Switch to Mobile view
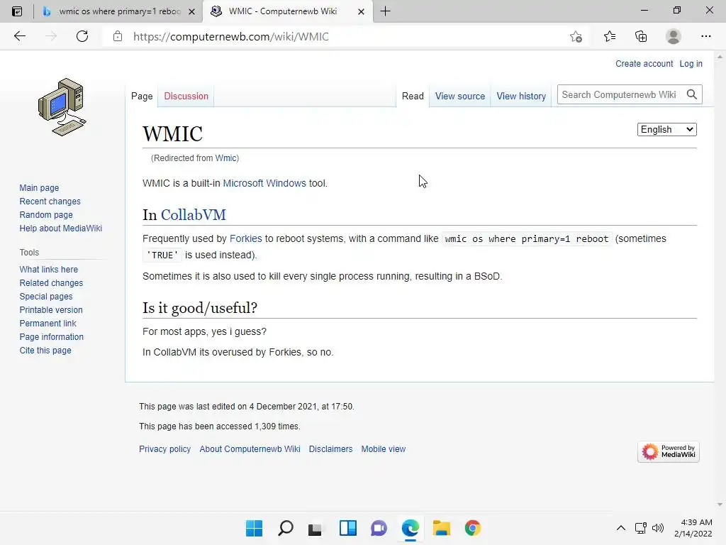Image resolution: width=726 pixels, height=545 pixels. pyautogui.click(x=384, y=448)
